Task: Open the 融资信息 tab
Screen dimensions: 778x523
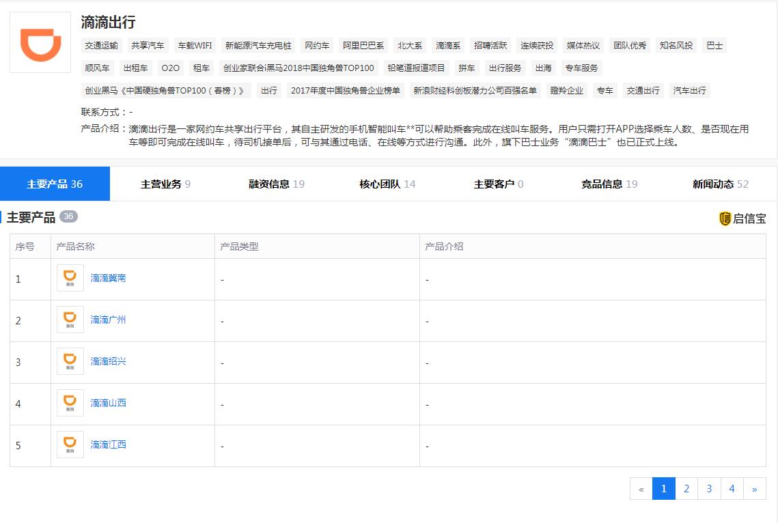Action: pos(277,184)
